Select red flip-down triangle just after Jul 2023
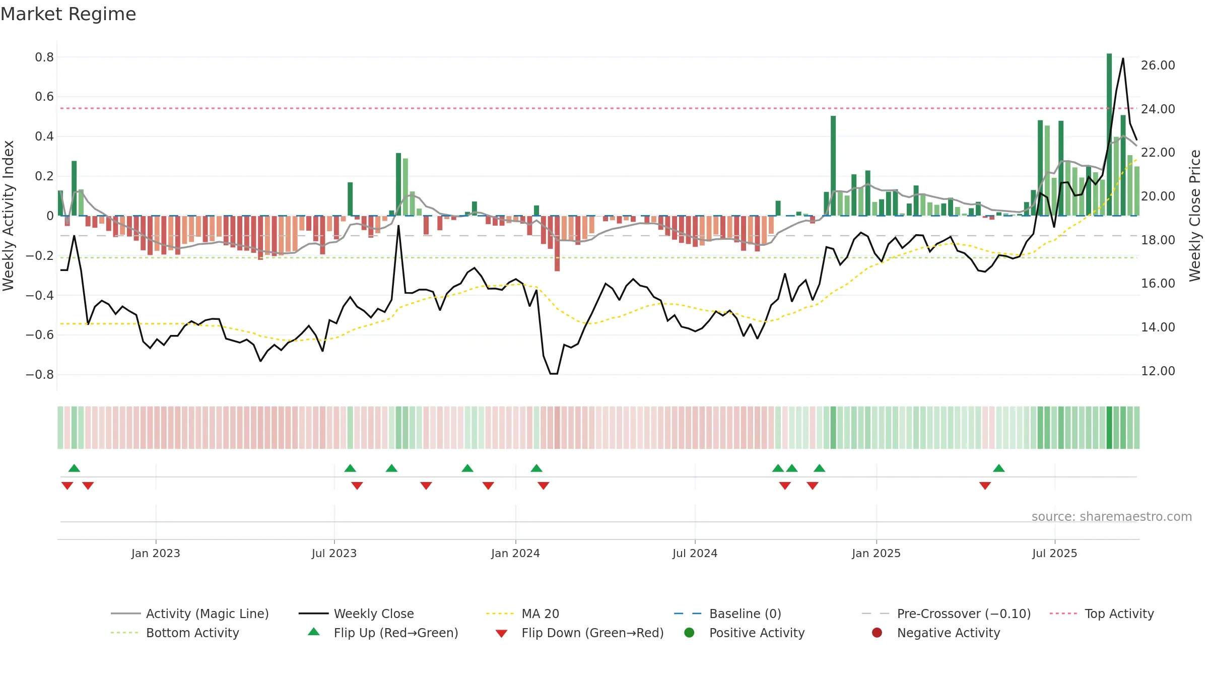Image resolution: width=1209 pixels, height=680 pixels. click(357, 486)
